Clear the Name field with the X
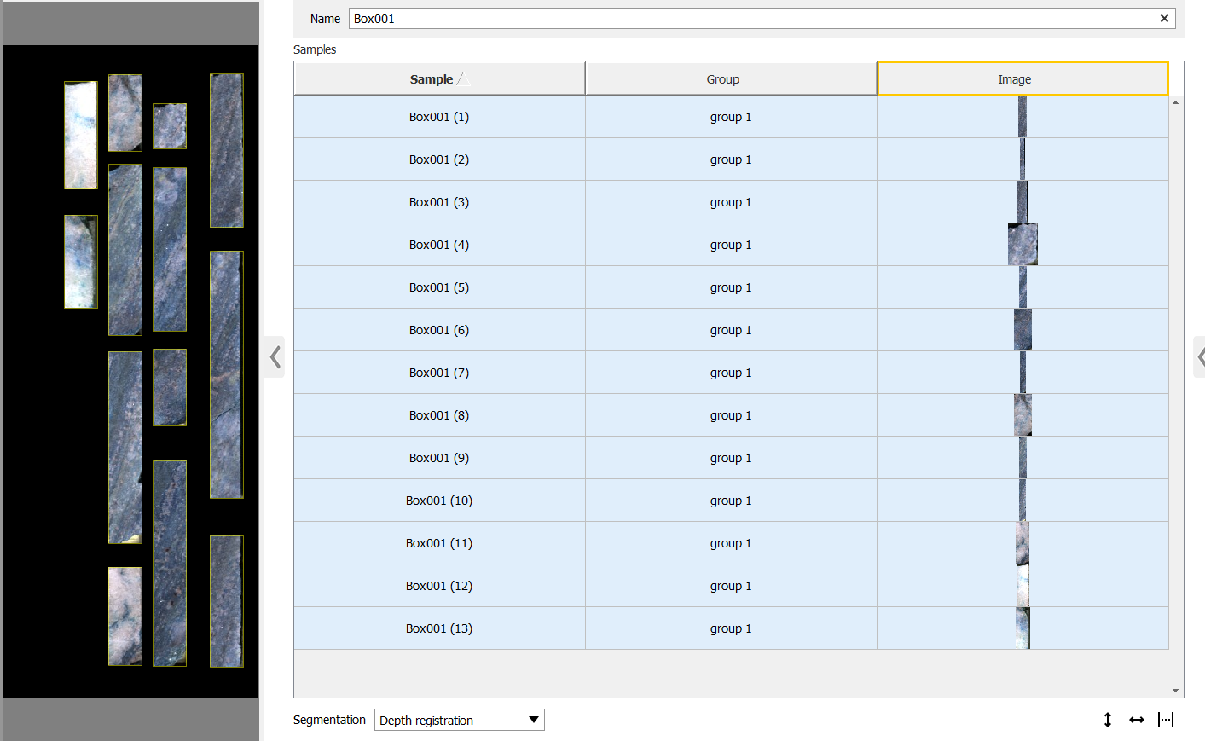Viewport: 1205px width, 741px height. point(1164,19)
